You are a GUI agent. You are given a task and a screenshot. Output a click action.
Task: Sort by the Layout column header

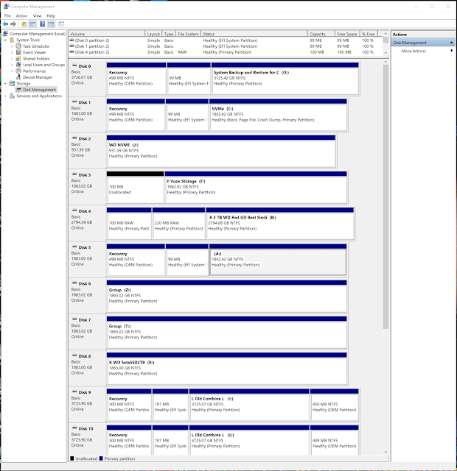(153, 34)
